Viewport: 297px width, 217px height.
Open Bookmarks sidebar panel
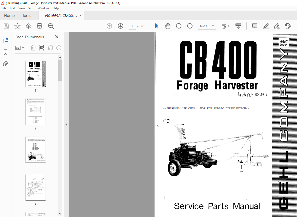point(6,52)
